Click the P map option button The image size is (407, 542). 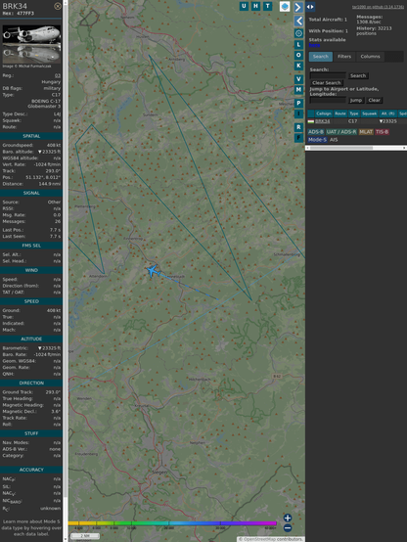298,103
